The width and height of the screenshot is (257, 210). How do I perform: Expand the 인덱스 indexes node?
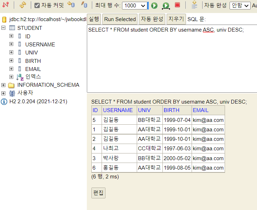[x=11, y=77]
